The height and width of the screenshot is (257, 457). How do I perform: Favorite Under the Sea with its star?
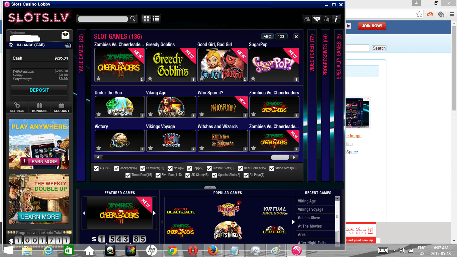(x=99, y=114)
